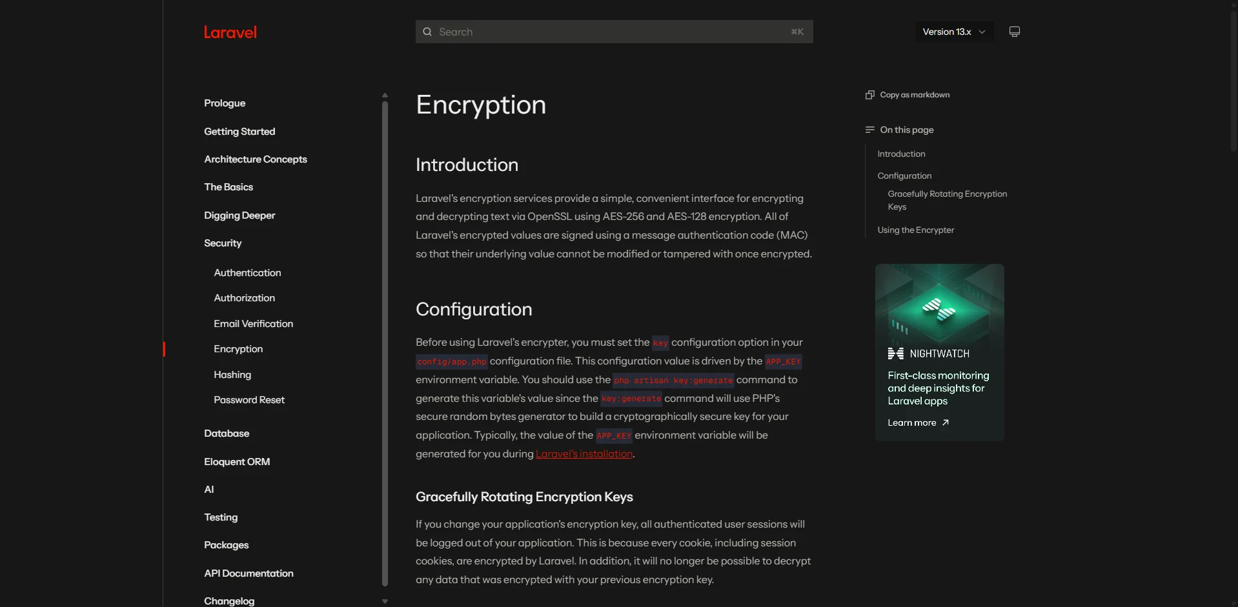Click the php artisan key:generate code
The width and height of the screenshot is (1238, 607).
[673, 381]
